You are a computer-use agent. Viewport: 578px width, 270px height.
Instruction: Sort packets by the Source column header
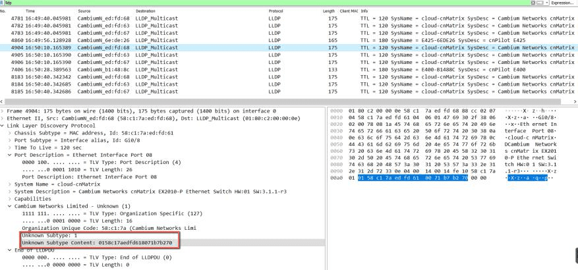[x=84, y=11]
